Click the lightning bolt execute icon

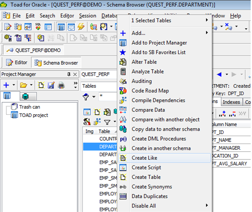(81, 26)
